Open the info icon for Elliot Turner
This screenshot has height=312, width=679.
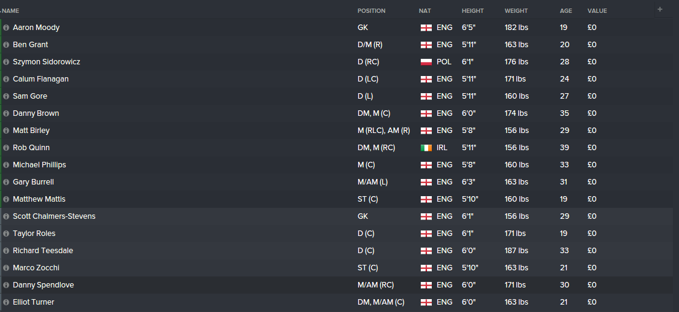pos(6,302)
